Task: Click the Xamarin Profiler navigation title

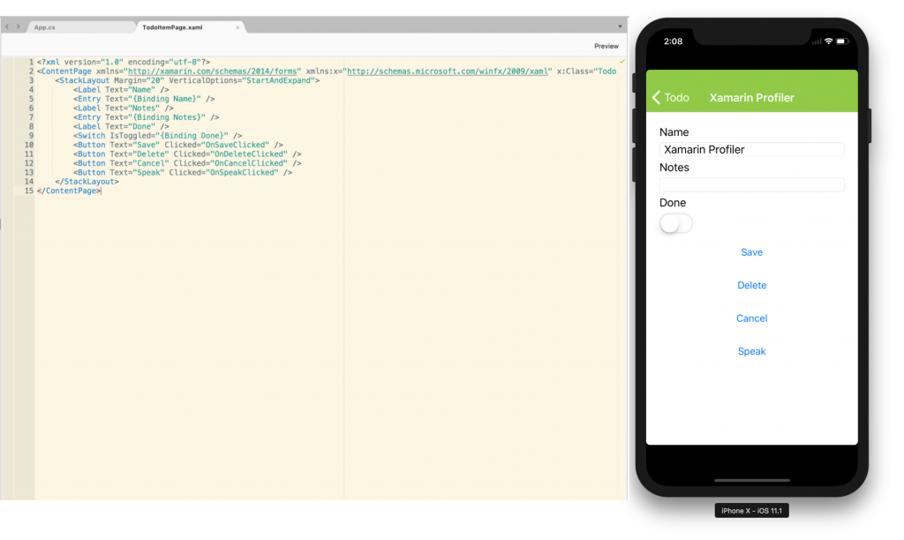Action: [752, 98]
